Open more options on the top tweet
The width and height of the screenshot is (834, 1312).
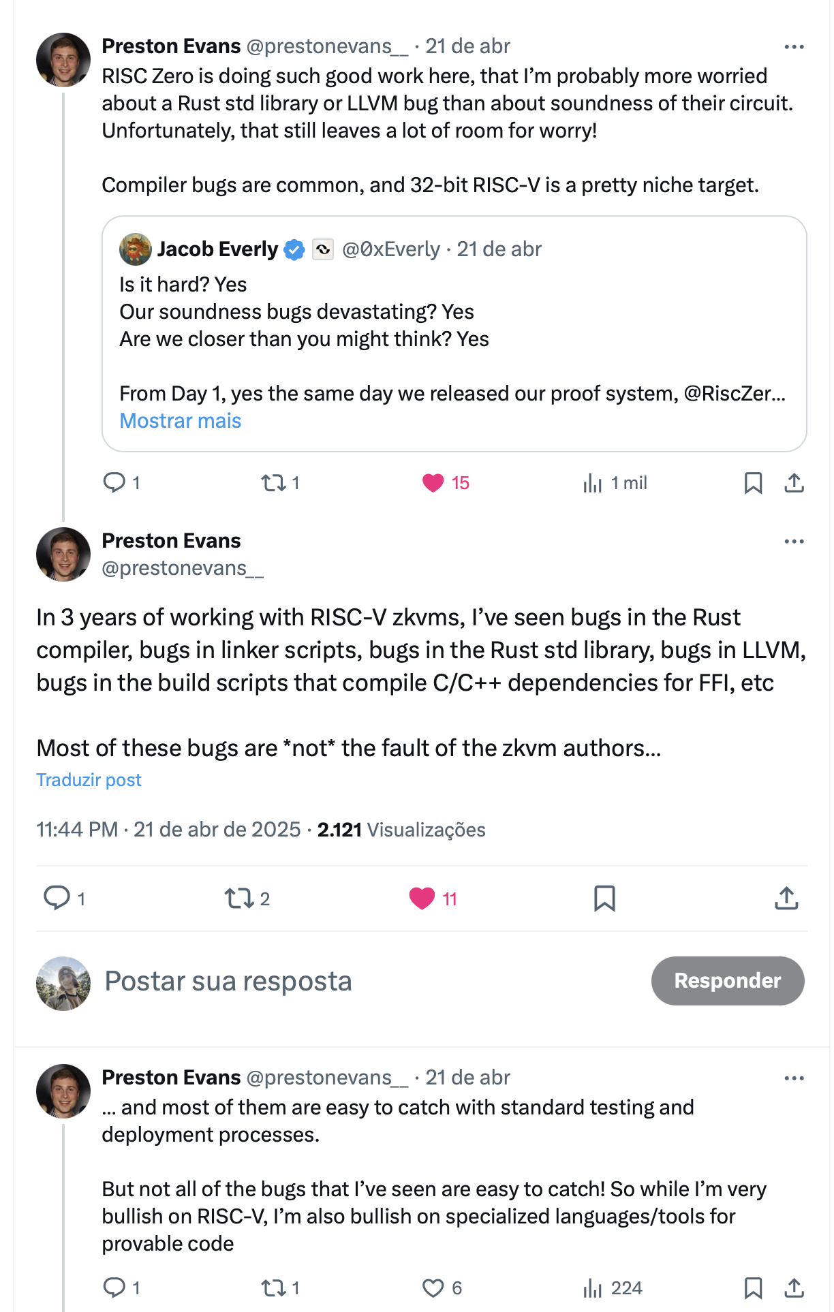coord(794,47)
